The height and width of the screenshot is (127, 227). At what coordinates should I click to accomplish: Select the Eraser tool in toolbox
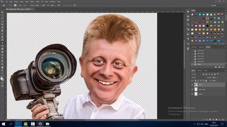[x=2, y=43]
